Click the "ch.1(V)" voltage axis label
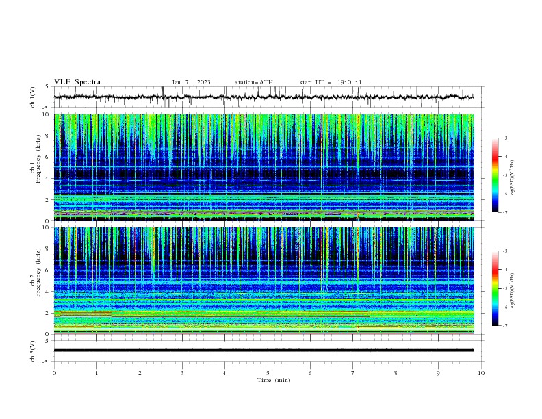This screenshot has width=542, height=419. point(33,97)
